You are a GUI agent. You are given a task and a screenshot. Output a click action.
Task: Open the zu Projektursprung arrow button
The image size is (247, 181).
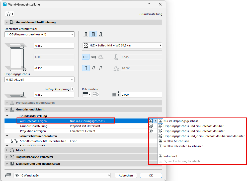(72, 89)
